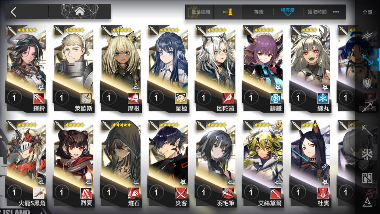Select the Supporter class filter icon

[x=367, y=178]
